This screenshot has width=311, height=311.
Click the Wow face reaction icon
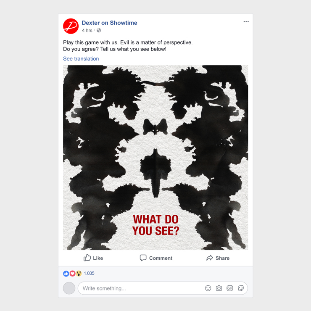coord(79,274)
